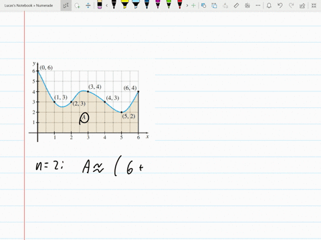Click the handwritten "( 6 +" ink
Viewport: 321px width, 240px height.
coord(128,166)
